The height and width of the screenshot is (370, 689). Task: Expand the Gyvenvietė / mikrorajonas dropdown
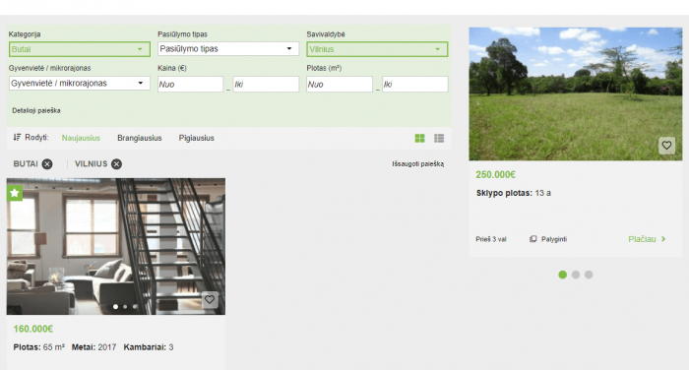80,83
